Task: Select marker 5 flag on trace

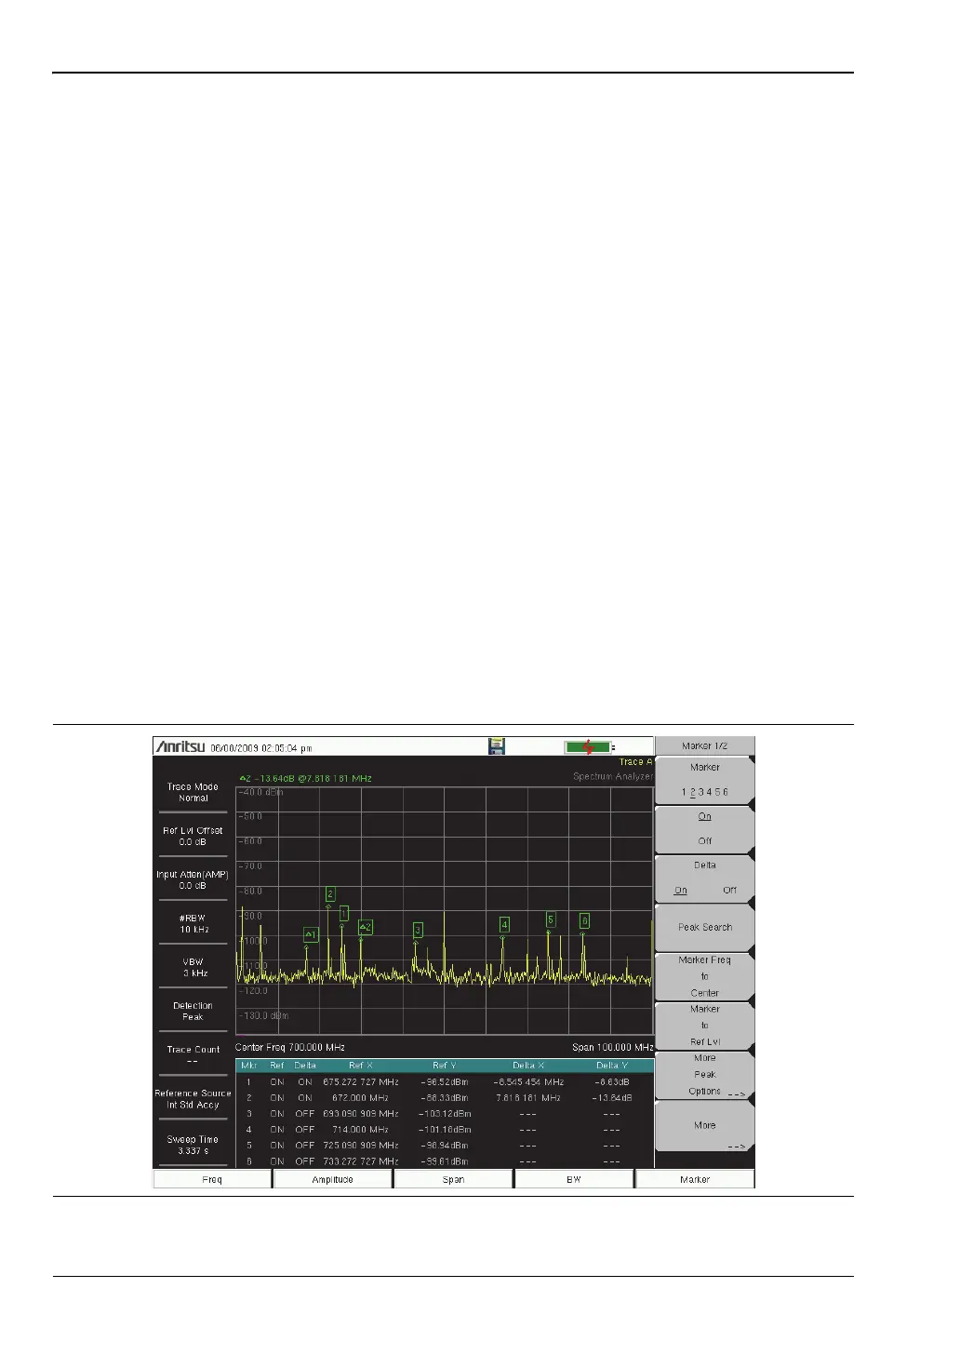Action: point(551,919)
